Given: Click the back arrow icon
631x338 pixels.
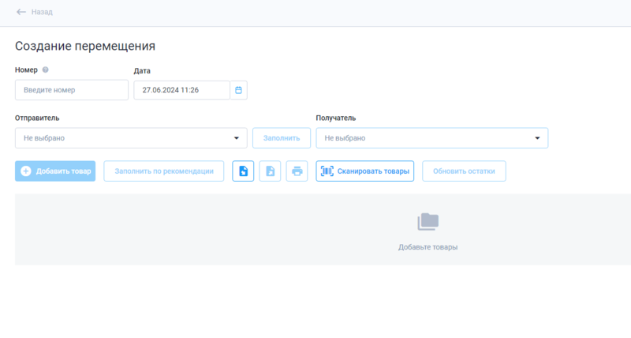Looking at the screenshot, I should pos(21,12).
